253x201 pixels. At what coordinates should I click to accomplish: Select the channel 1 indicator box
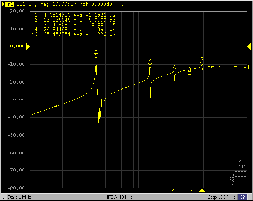4,197
